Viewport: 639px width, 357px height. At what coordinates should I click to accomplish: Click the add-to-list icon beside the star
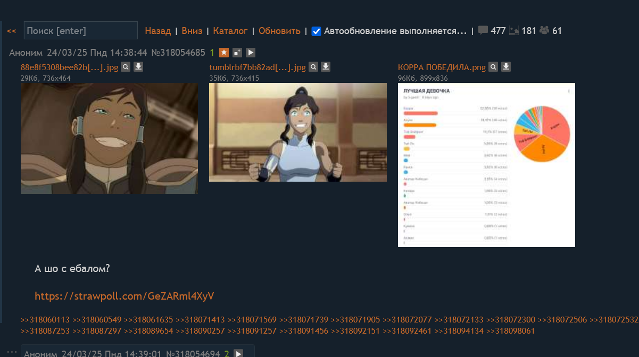click(x=237, y=53)
